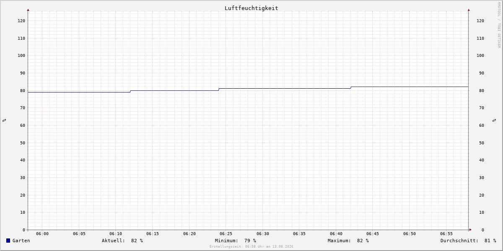The width and height of the screenshot is (503, 251).
Task: Click the 06:00 time axis label
Action: pos(42,234)
